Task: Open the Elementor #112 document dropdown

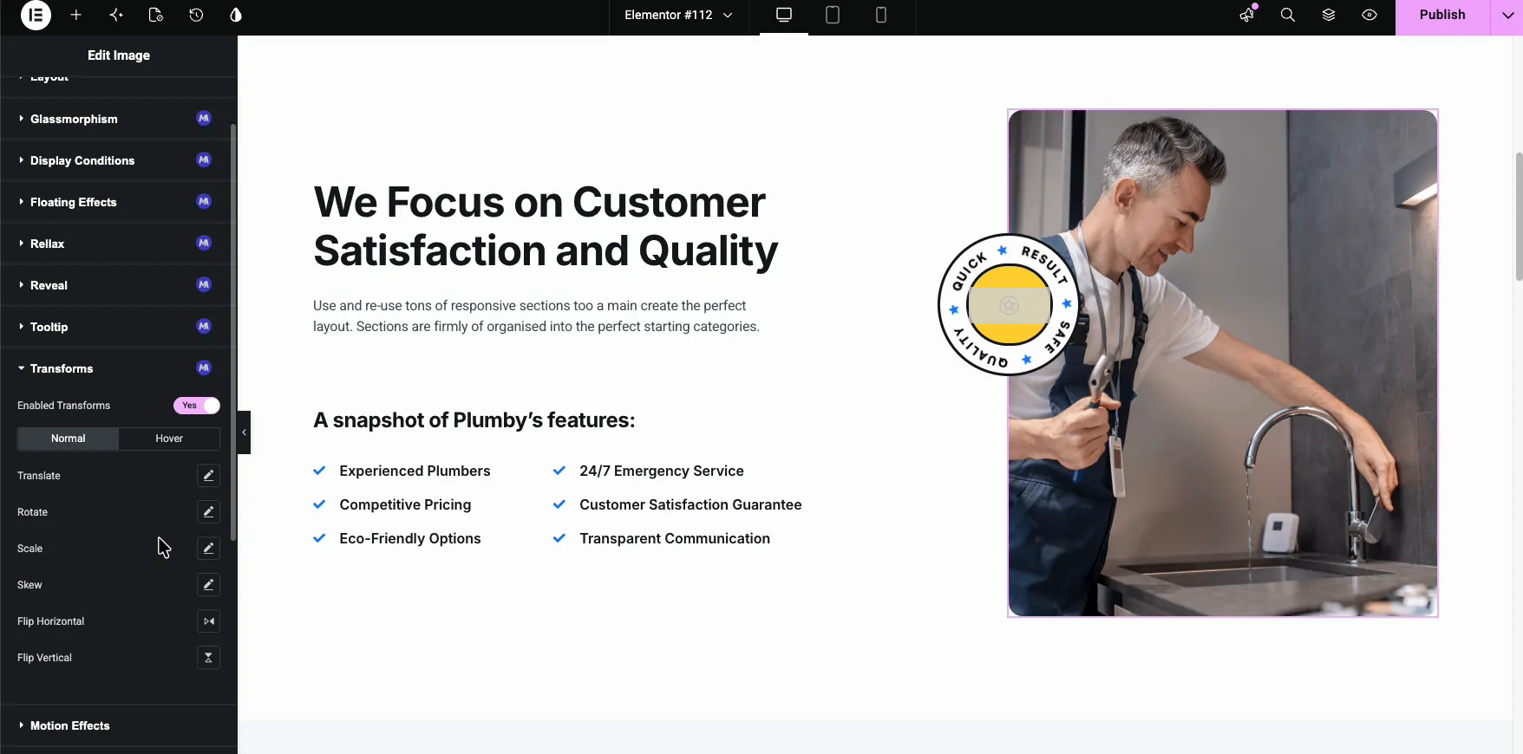Action: (x=678, y=15)
